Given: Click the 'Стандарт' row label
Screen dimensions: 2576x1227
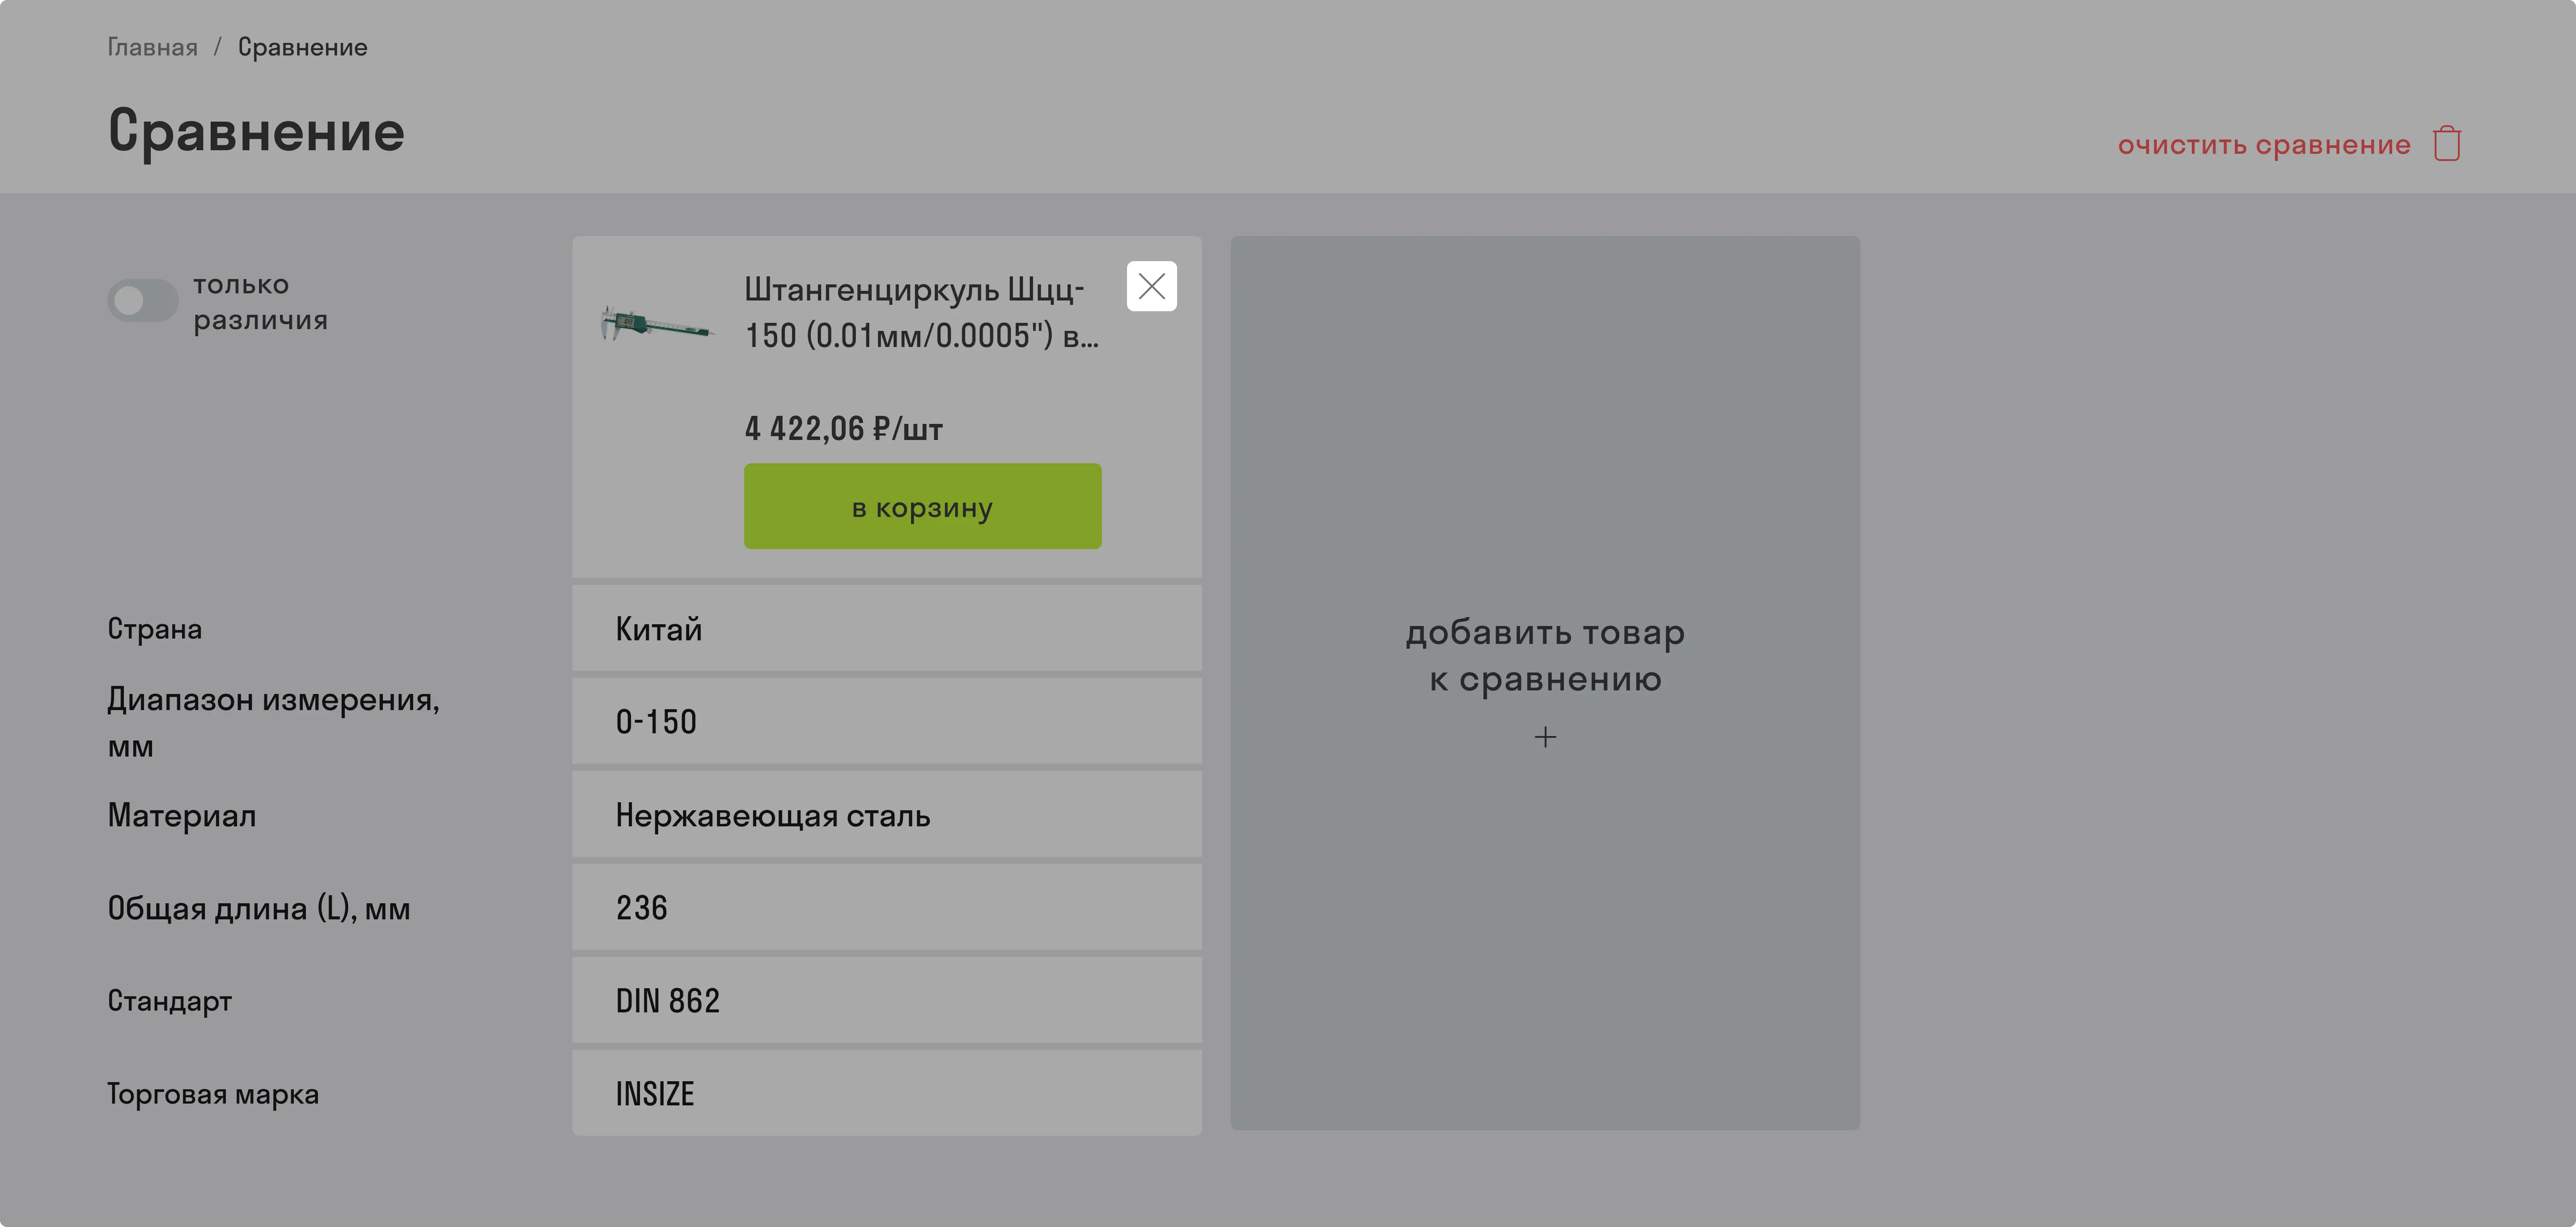Looking at the screenshot, I should click(x=169, y=1001).
